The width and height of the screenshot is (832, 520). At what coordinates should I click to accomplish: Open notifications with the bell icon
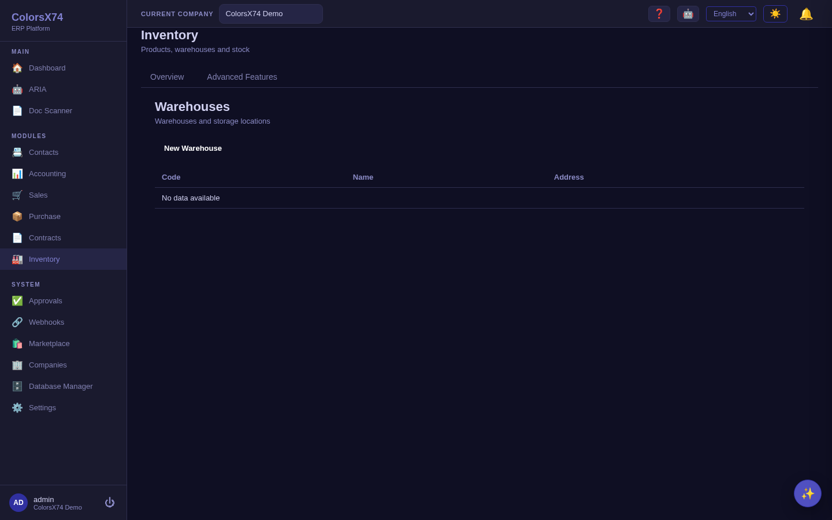point(806,14)
